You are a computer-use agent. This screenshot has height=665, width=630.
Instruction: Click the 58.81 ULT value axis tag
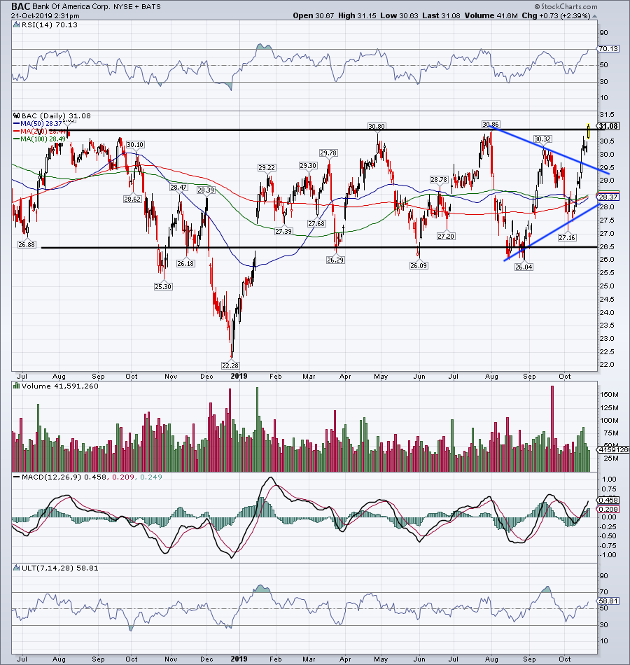point(608,601)
